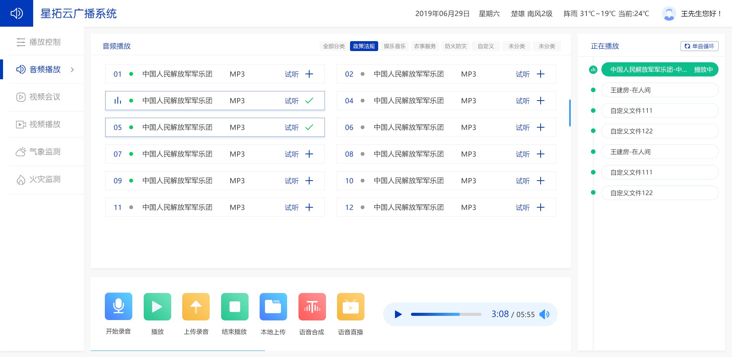Click the speaker logo icon in header
The width and height of the screenshot is (732, 357).
16,13
